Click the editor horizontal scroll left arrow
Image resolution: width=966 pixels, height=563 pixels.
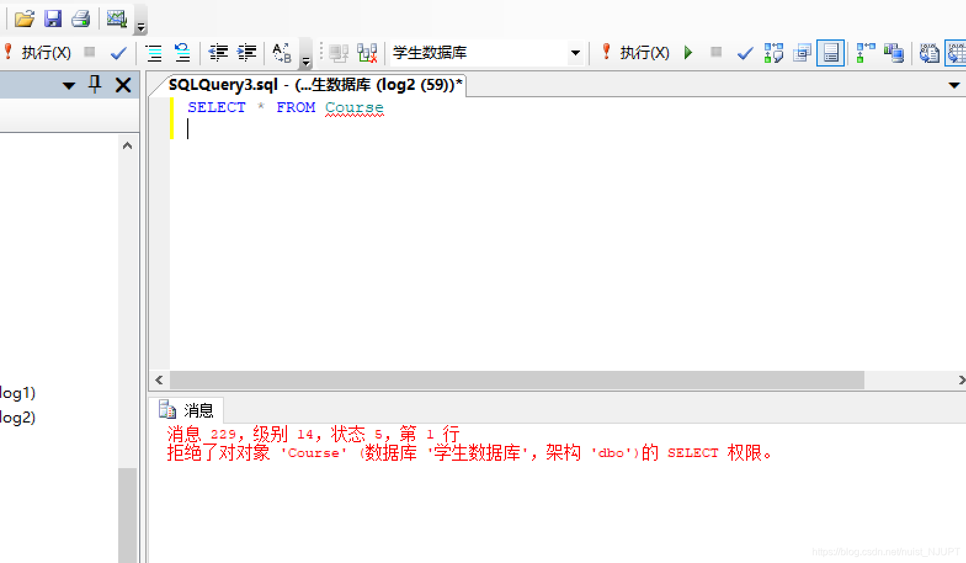click(x=159, y=380)
